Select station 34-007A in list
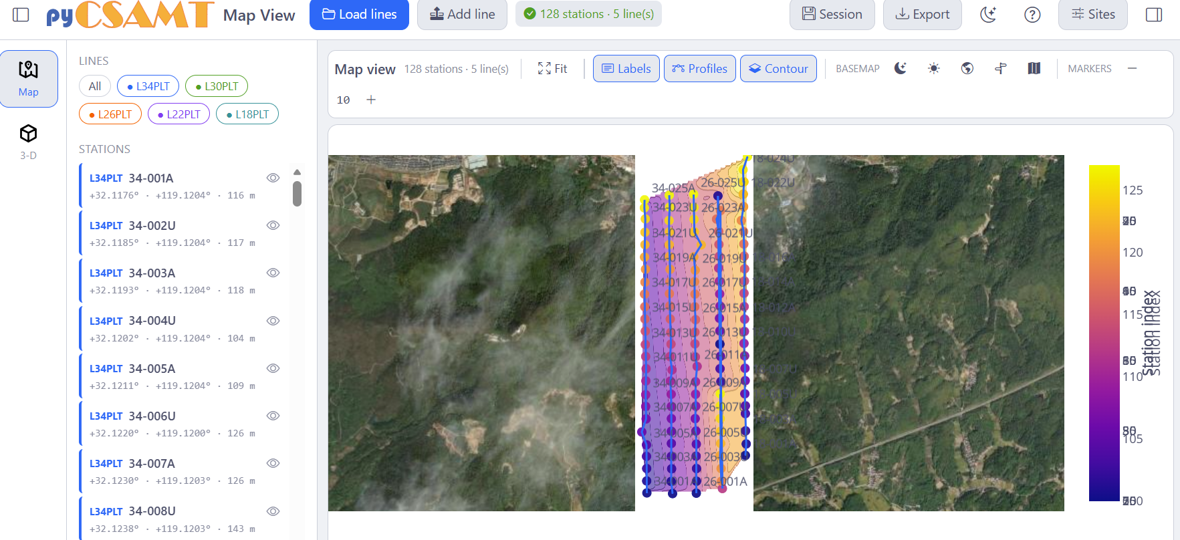 pyautogui.click(x=184, y=471)
